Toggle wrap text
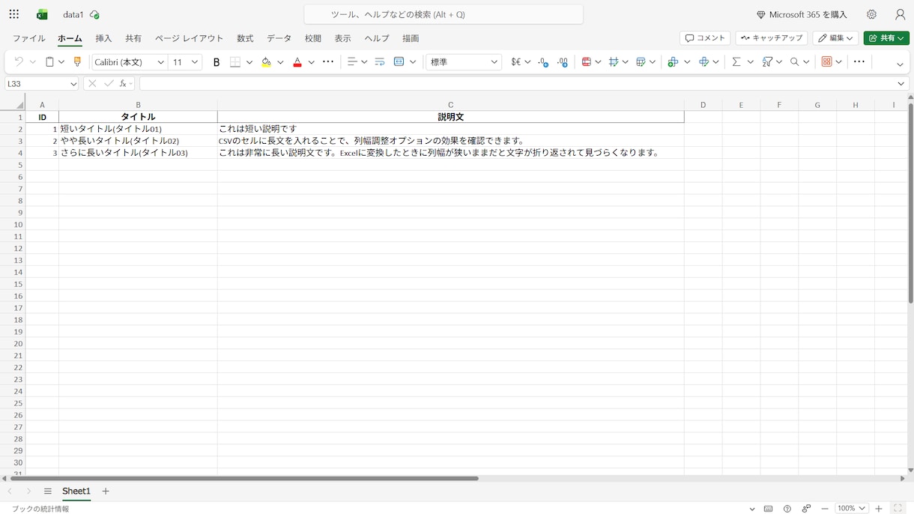Image resolution: width=914 pixels, height=514 pixels. coord(380,62)
